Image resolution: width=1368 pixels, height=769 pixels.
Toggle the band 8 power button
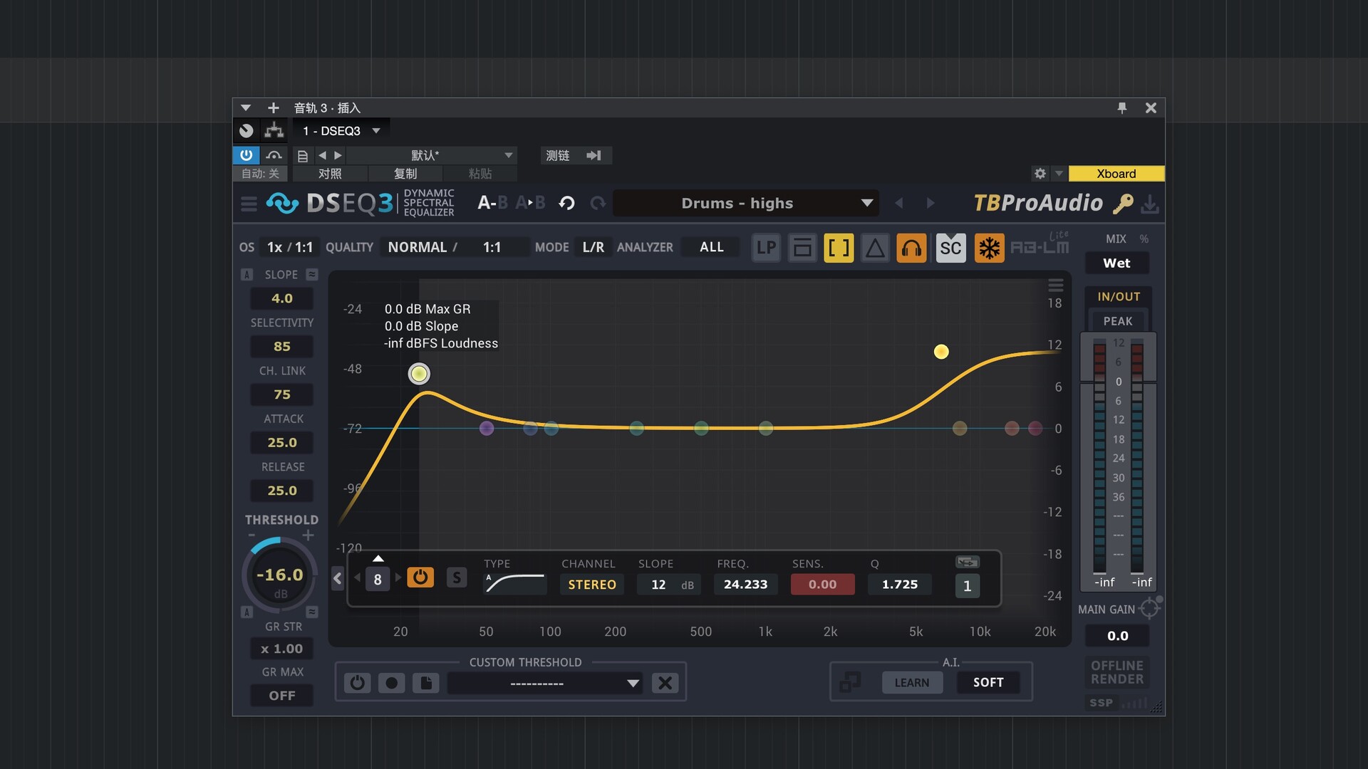tap(420, 577)
